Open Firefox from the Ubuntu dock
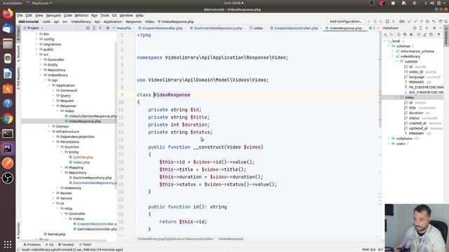The width and height of the screenshot is (449, 252). click(x=8, y=14)
